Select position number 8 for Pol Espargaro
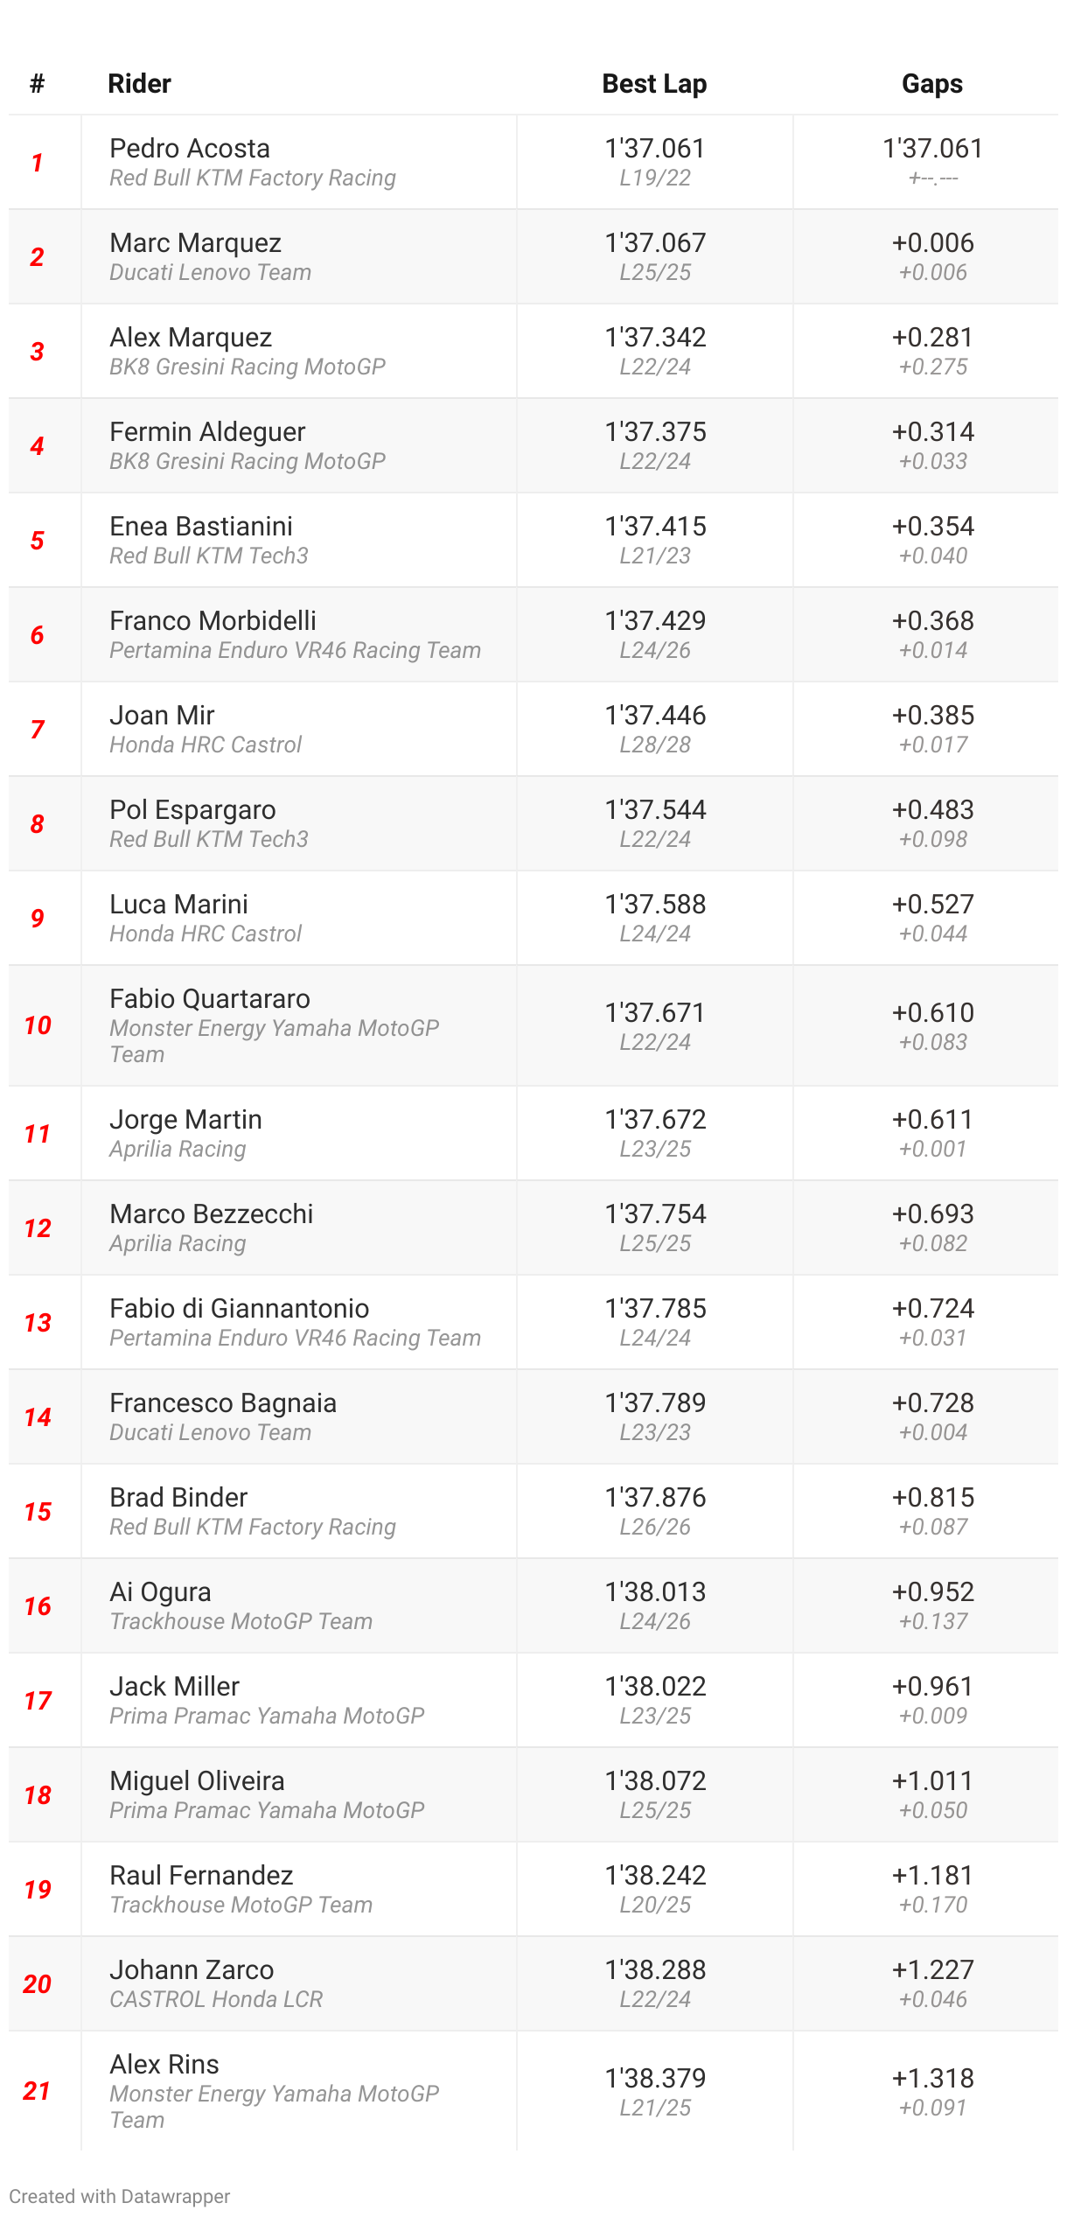The width and height of the screenshot is (1067, 2217). click(x=37, y=824)
